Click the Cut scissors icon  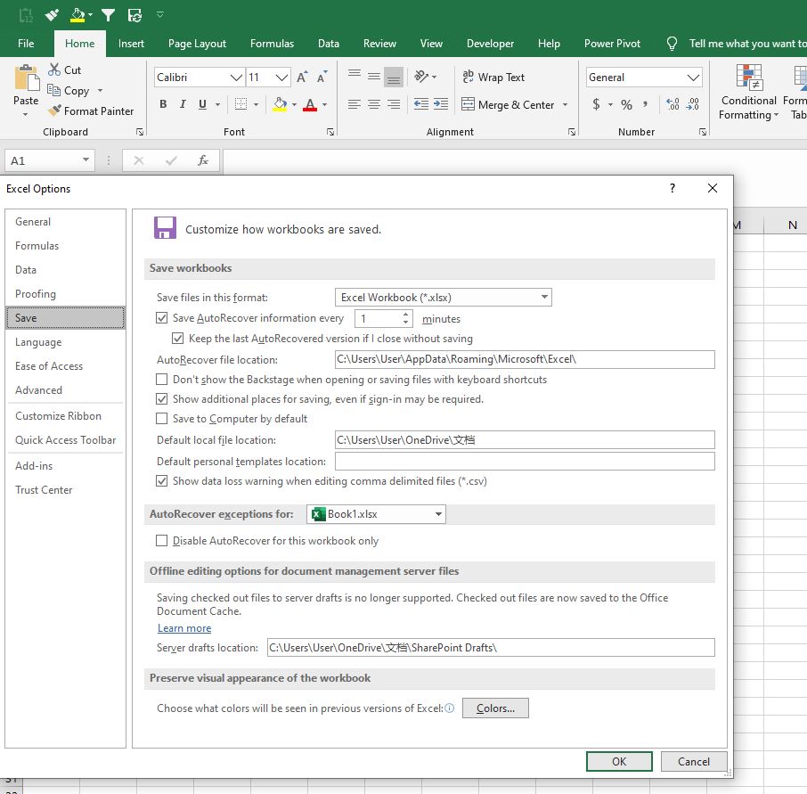coord(53,70)
